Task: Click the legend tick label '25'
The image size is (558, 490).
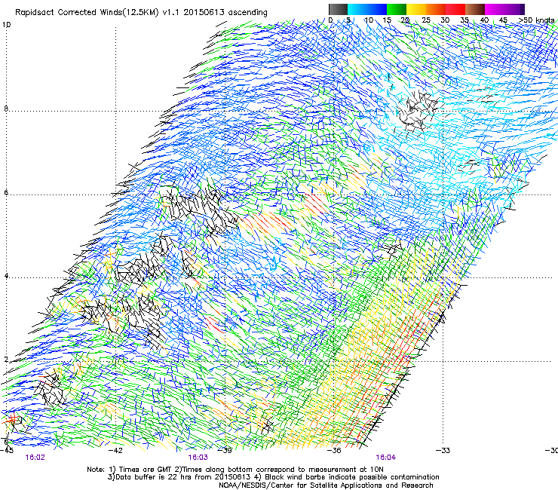Action: tap(426, 20)
